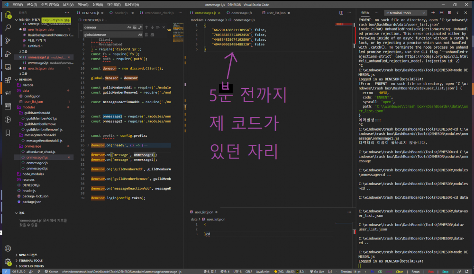The image size is (474, 274).
Task: Kill terminal with the trash icon
Action: [x=449, y=13]
